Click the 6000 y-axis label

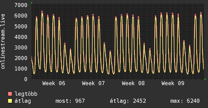(21, 16)
